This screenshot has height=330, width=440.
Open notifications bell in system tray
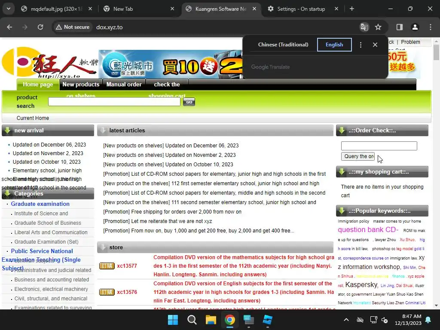(x=428, y=320)
